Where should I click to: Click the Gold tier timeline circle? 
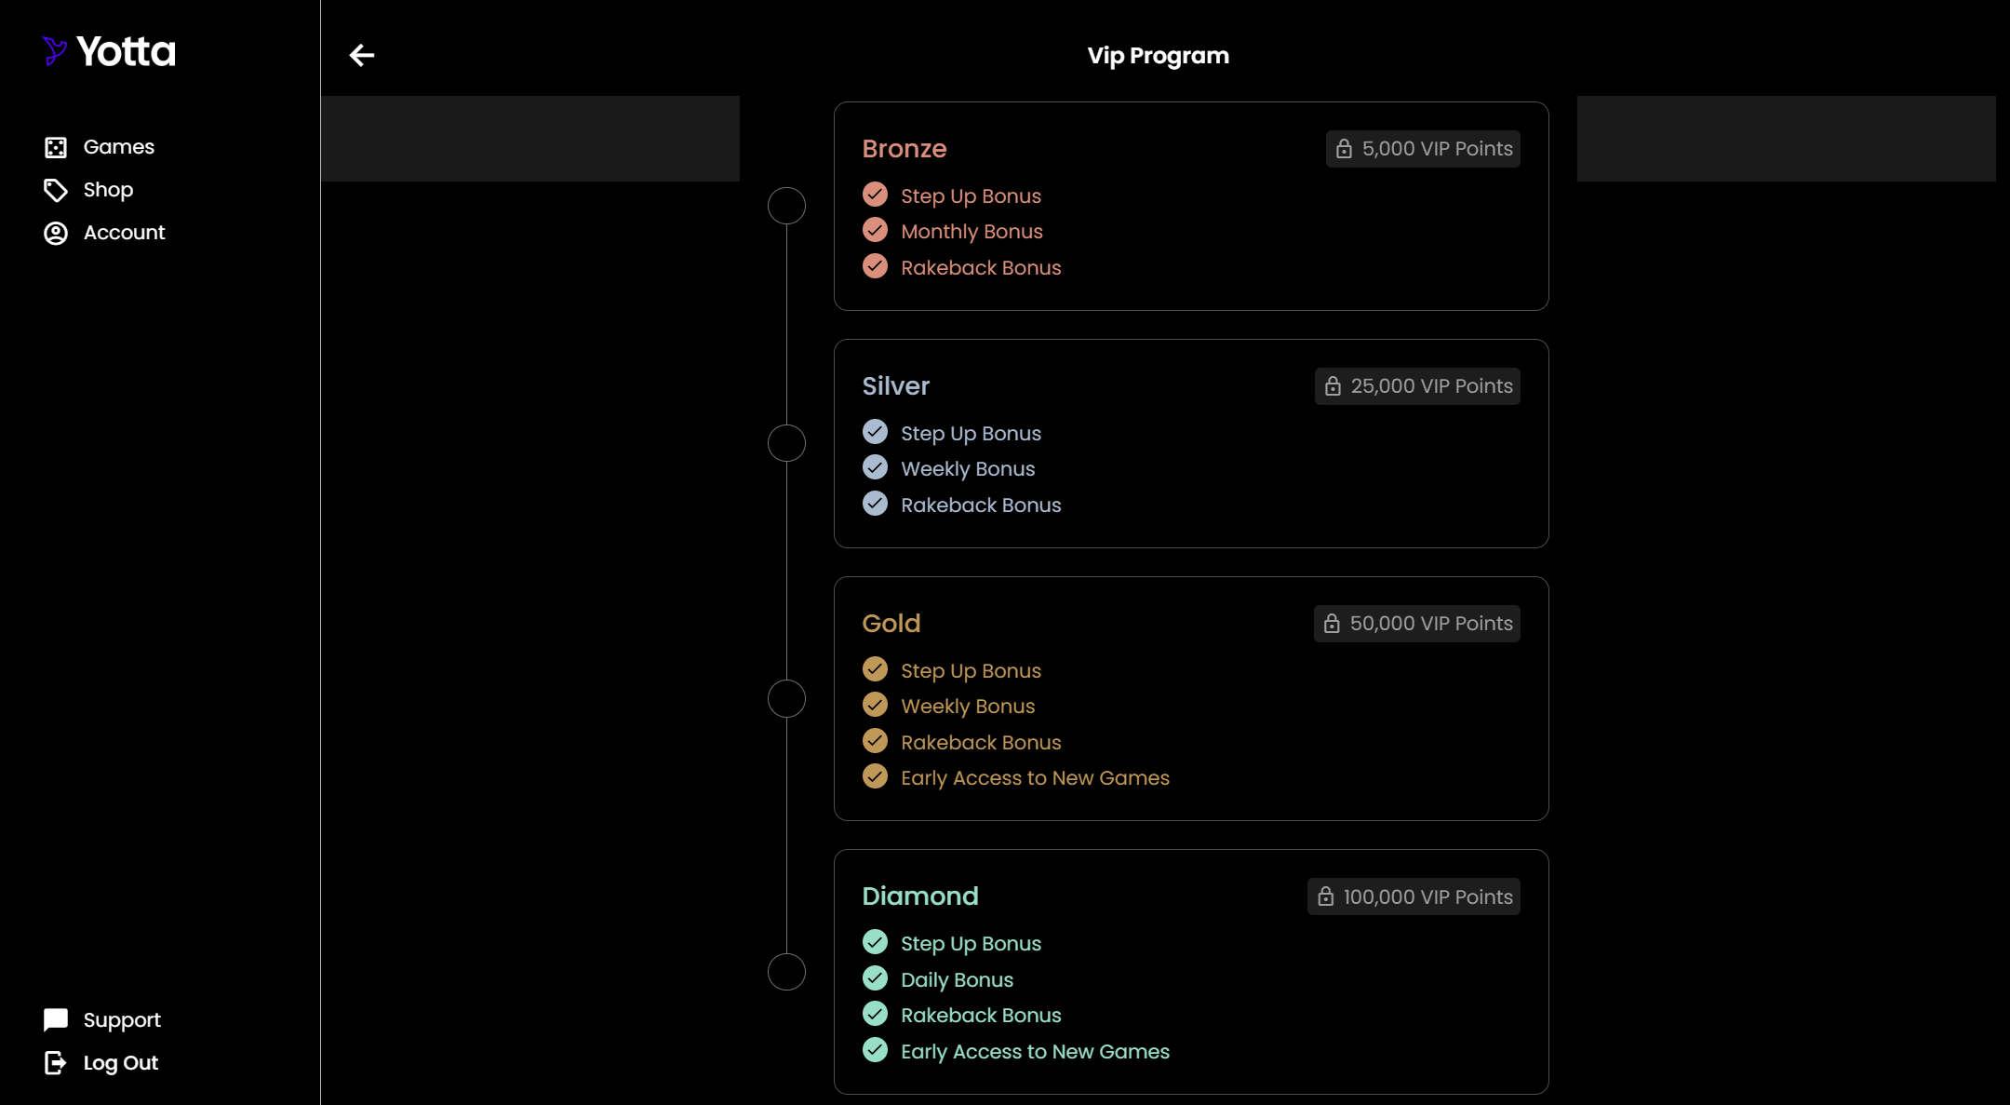click(786, 699)
